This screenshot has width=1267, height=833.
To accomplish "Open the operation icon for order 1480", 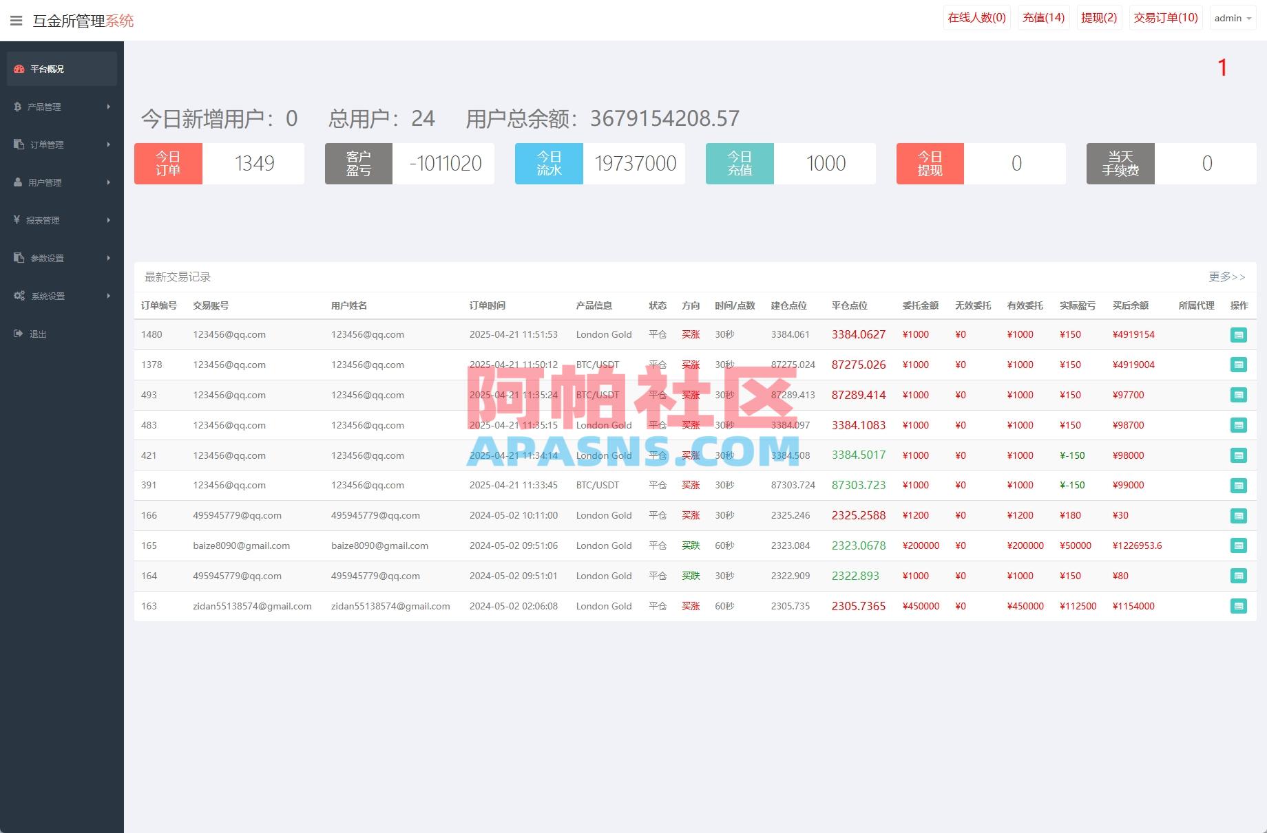I will pyautogui.click(x=1239, y=335).
